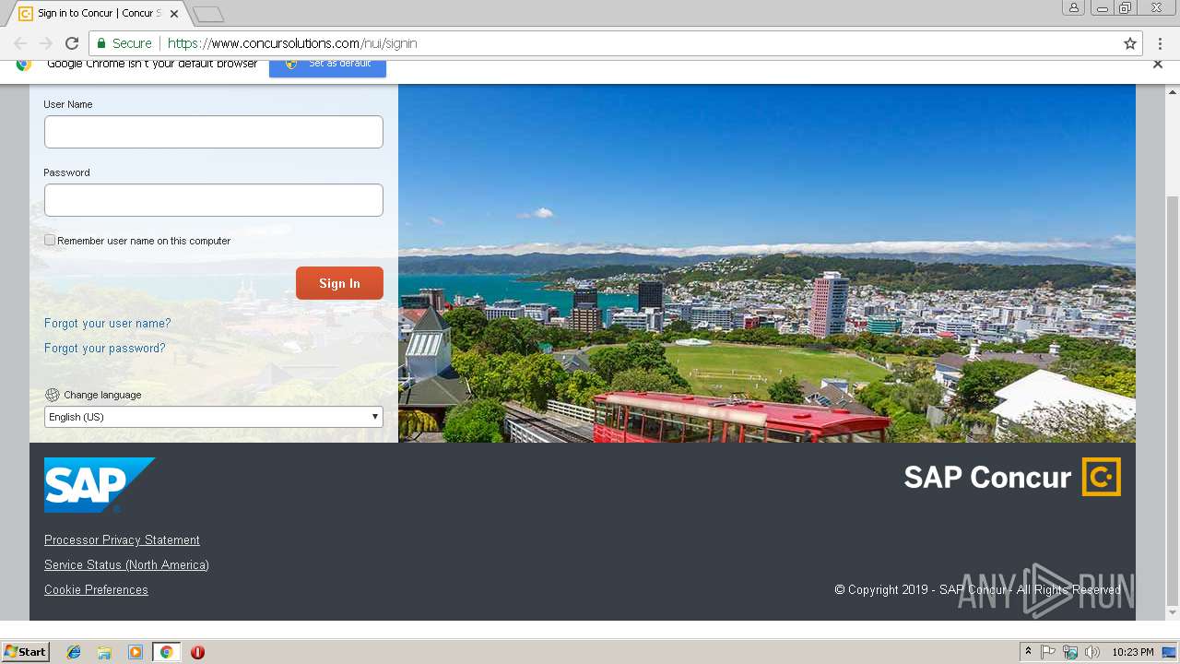The image size is (1180, 664).
Task: Click into the Password field
Action: click(214, 200)
